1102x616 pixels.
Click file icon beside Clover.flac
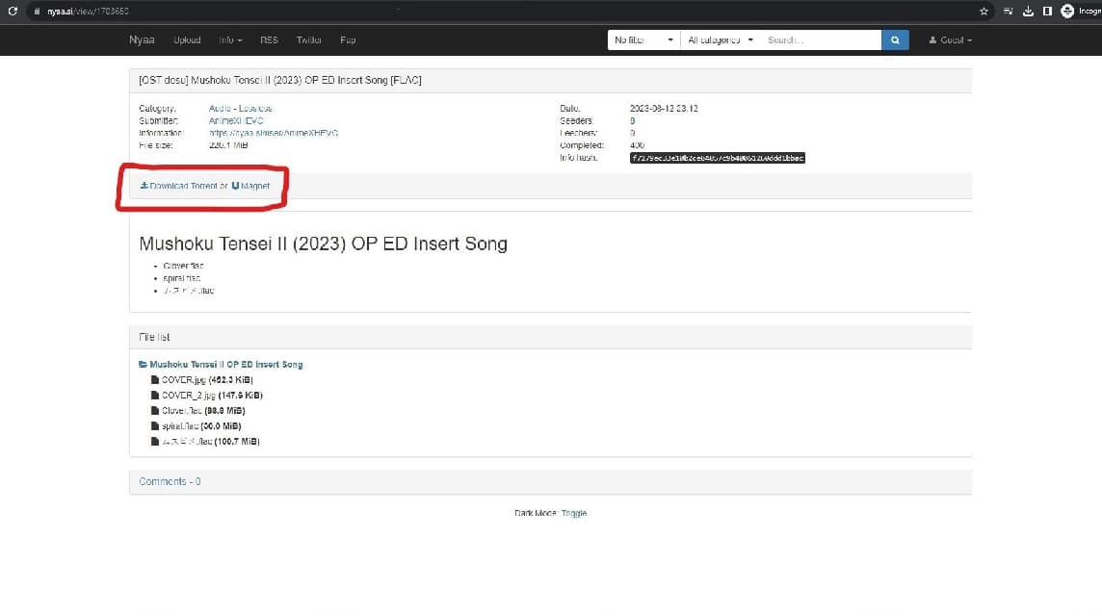(155, 411)
